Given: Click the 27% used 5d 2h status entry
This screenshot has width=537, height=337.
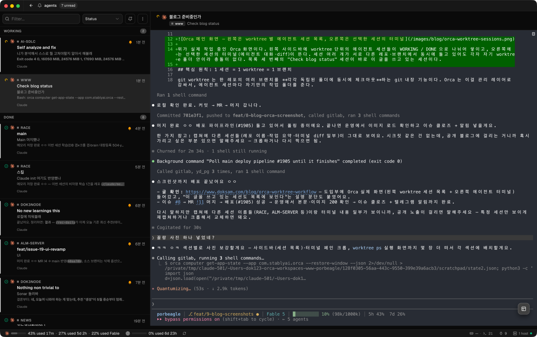Looking at the screenshot, I should (x=73, y=333).
